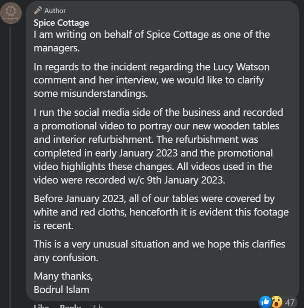The image size is (304, 308).
Task: Click the first paragraph about the managers
Action: 152,41
